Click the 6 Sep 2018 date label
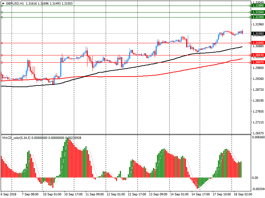The image size is (265, 198). pyautogui.click(x=9, y=194)
